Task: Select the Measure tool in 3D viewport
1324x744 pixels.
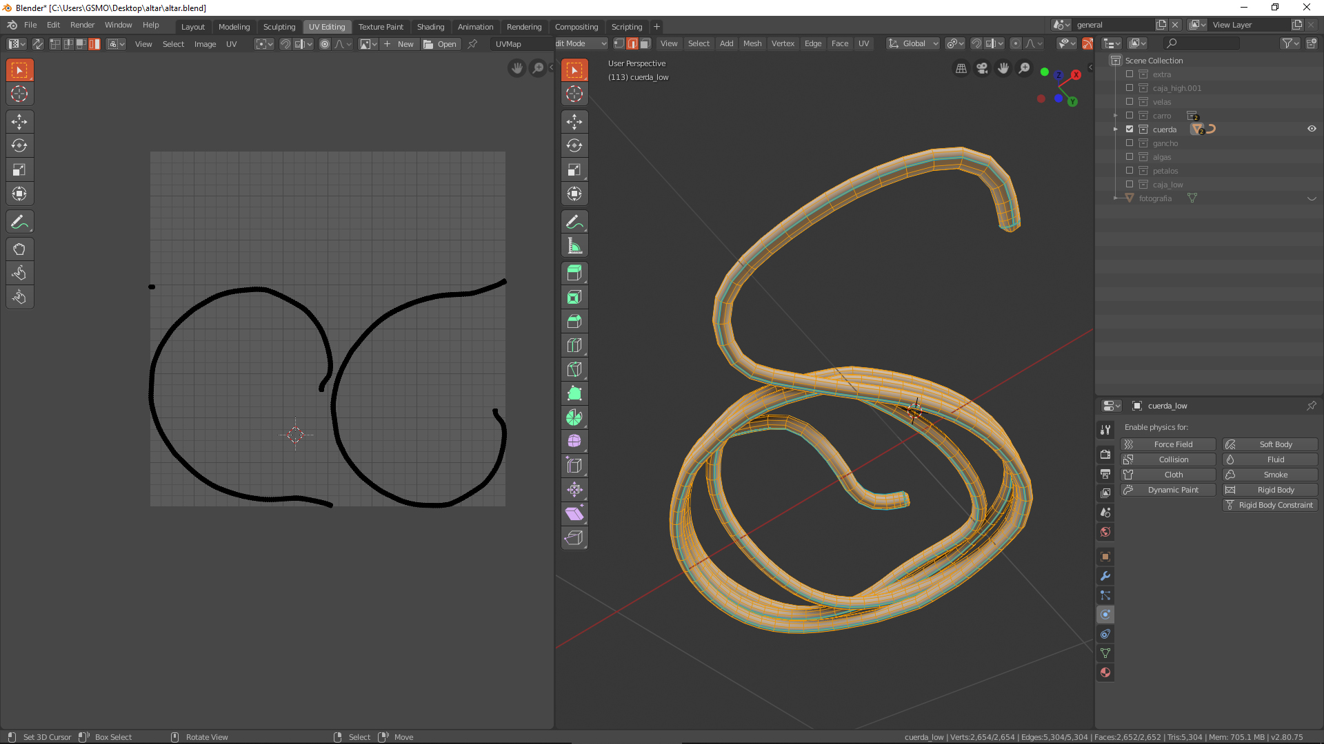Action: (x=574, y=246)
